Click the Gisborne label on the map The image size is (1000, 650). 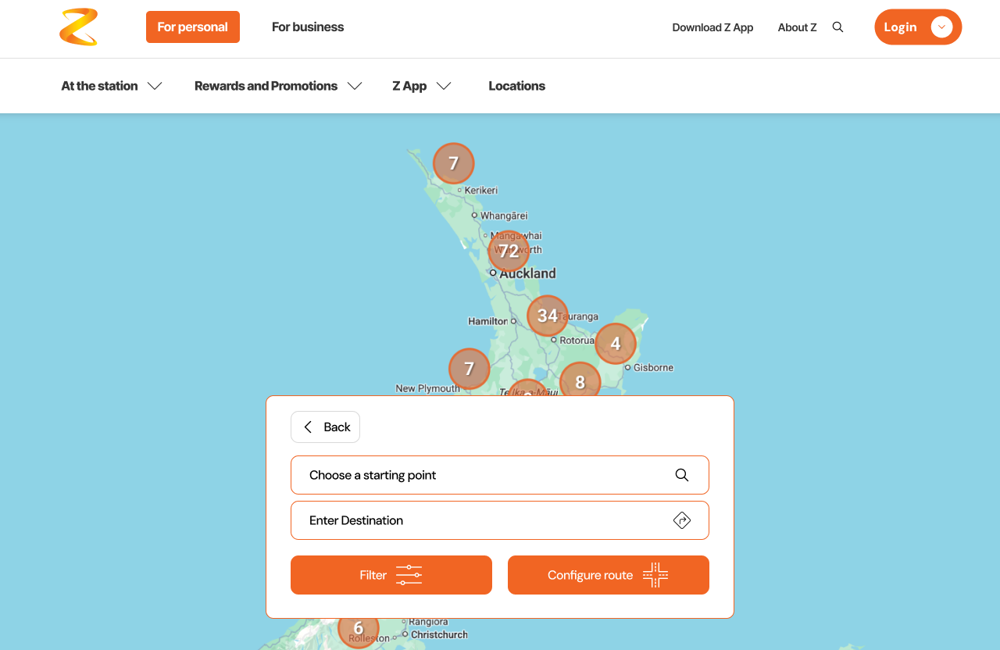(653, 367)
